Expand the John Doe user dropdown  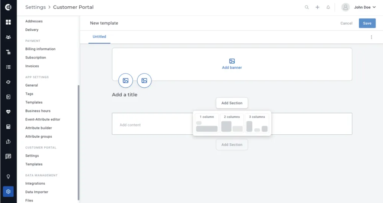[x=365, y=7]
